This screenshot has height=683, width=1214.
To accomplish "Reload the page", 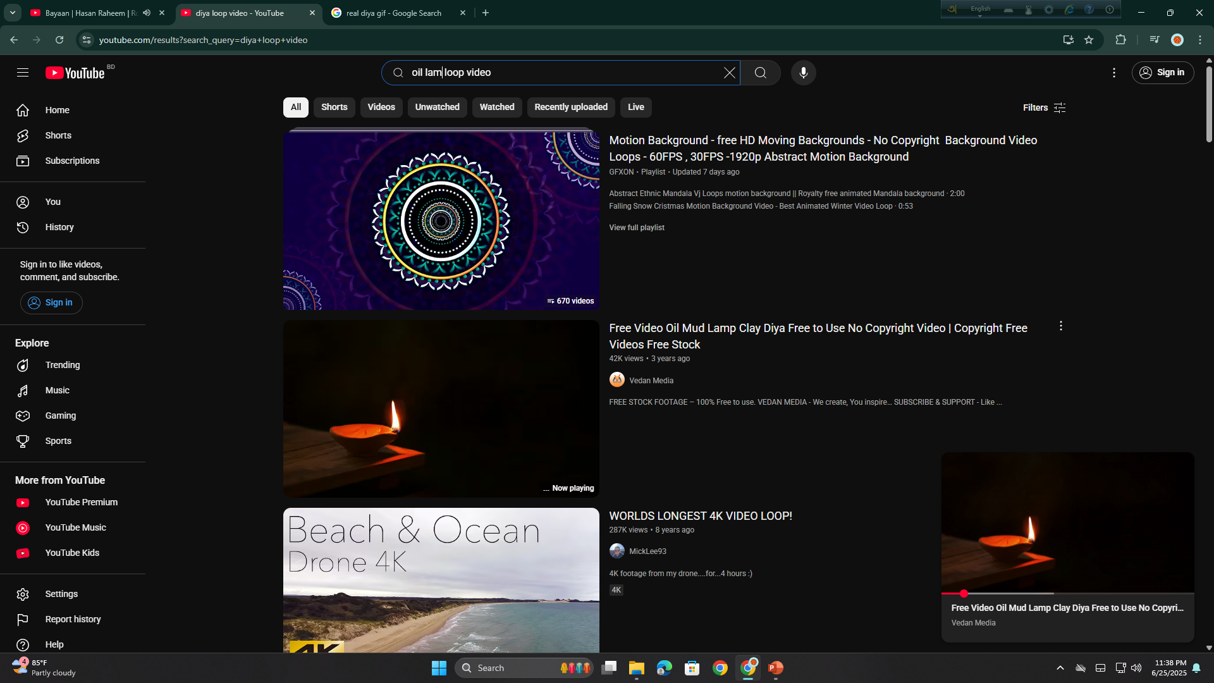I will point(59,40).
